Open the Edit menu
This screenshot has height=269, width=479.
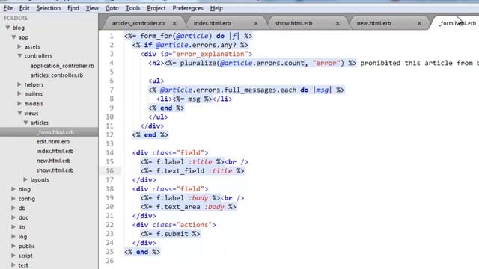pyautogui.click(x=25, y=8)
